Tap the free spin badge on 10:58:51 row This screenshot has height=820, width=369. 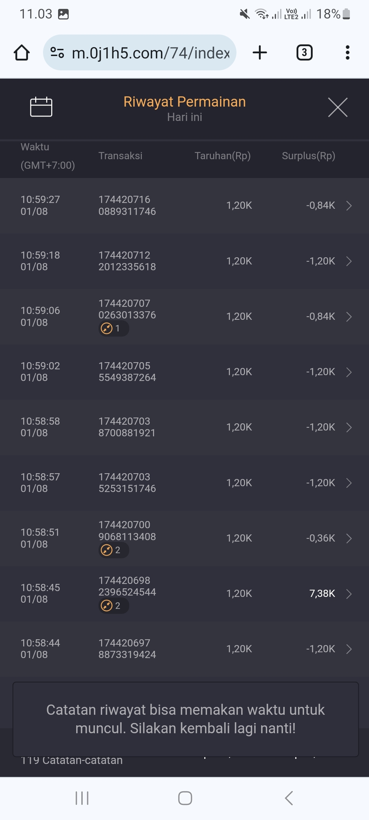pyautogui.click(x=113, y=550)
